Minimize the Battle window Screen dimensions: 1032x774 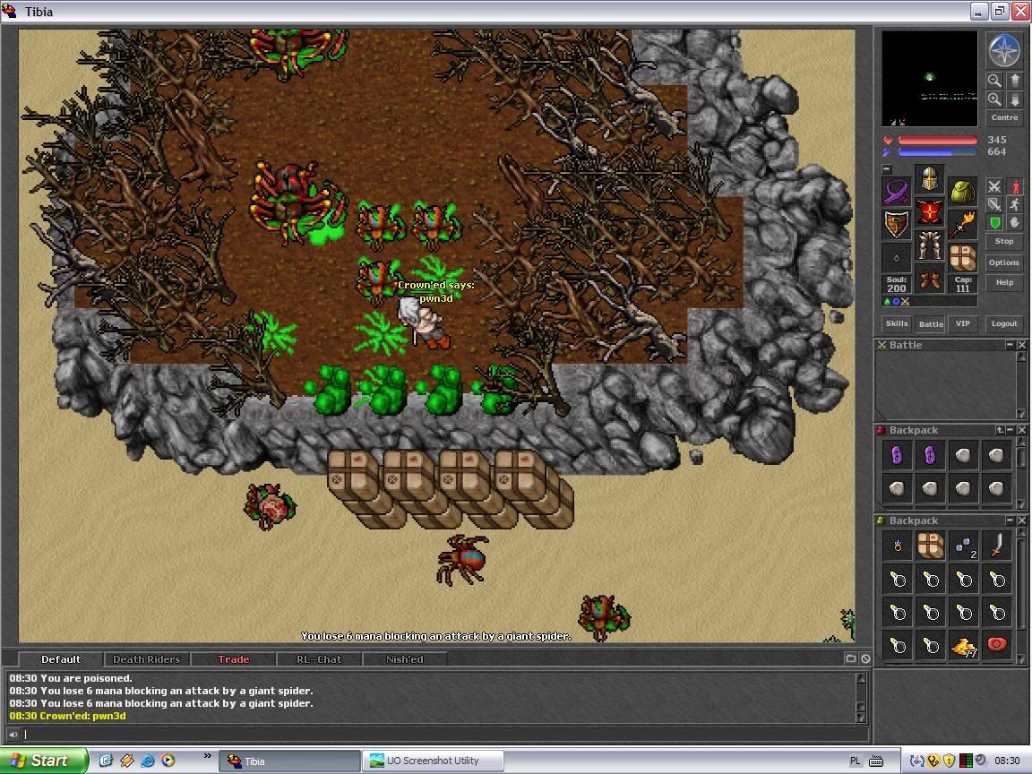(x=1010, y=345)
